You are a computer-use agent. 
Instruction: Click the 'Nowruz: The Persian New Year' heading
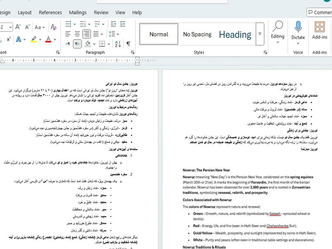click(206, 170)
